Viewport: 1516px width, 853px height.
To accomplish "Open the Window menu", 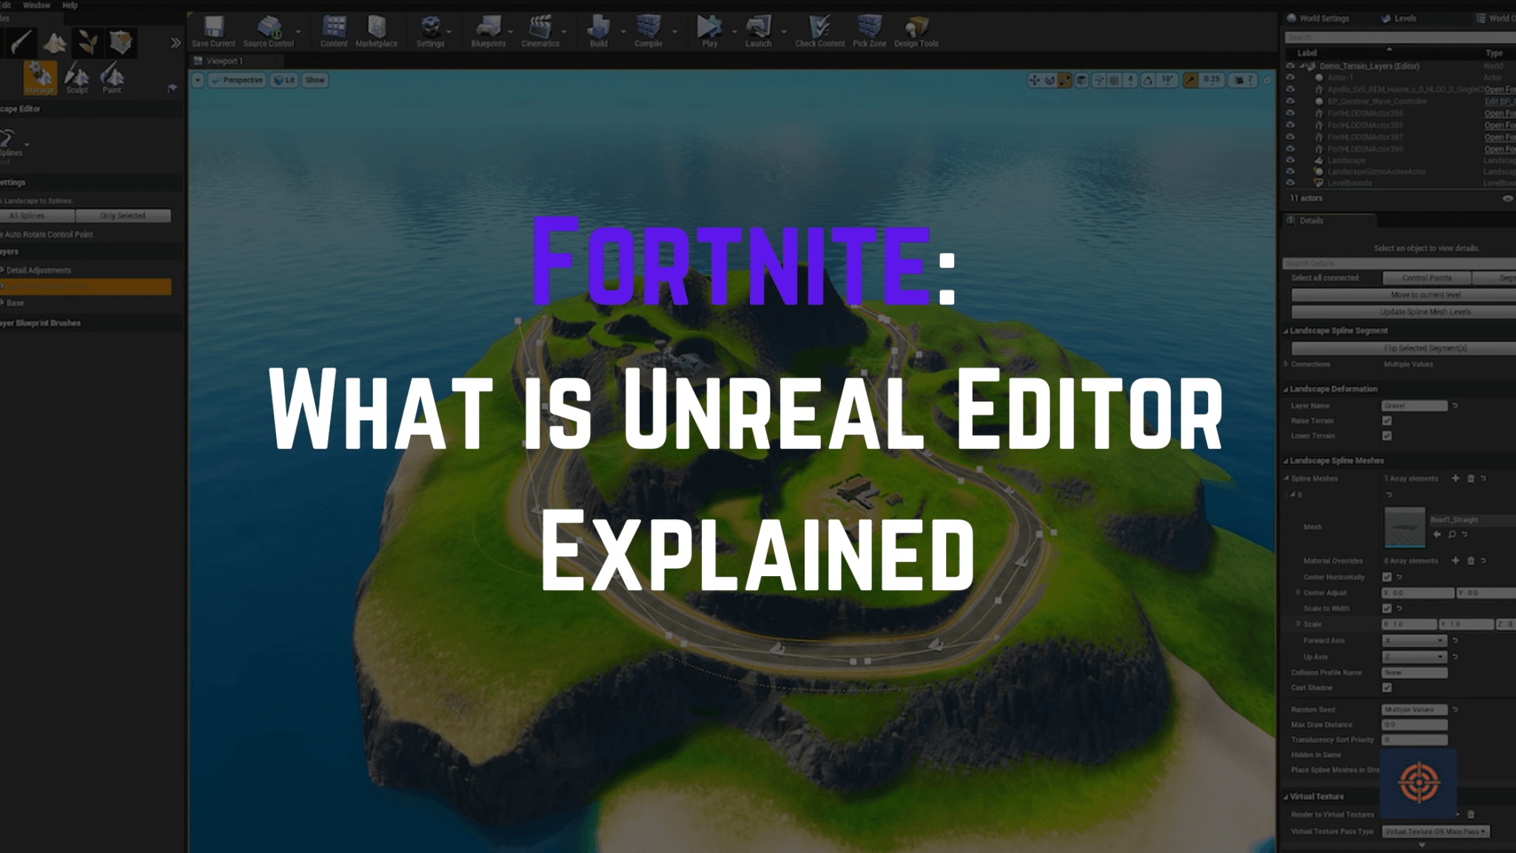I will click(36, 5).
